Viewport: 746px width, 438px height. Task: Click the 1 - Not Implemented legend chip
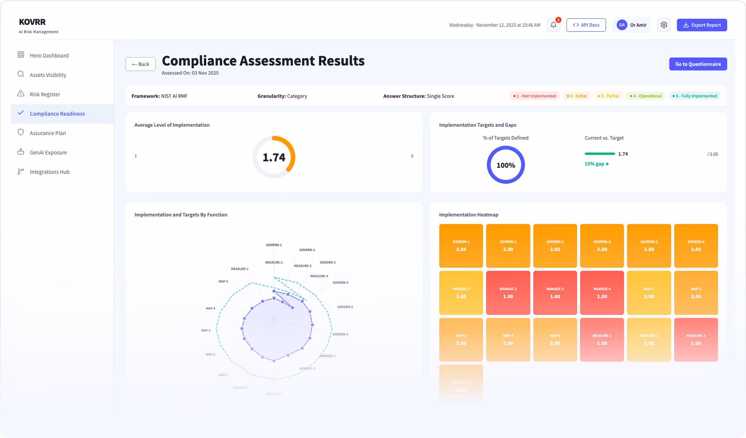point(534,96)
